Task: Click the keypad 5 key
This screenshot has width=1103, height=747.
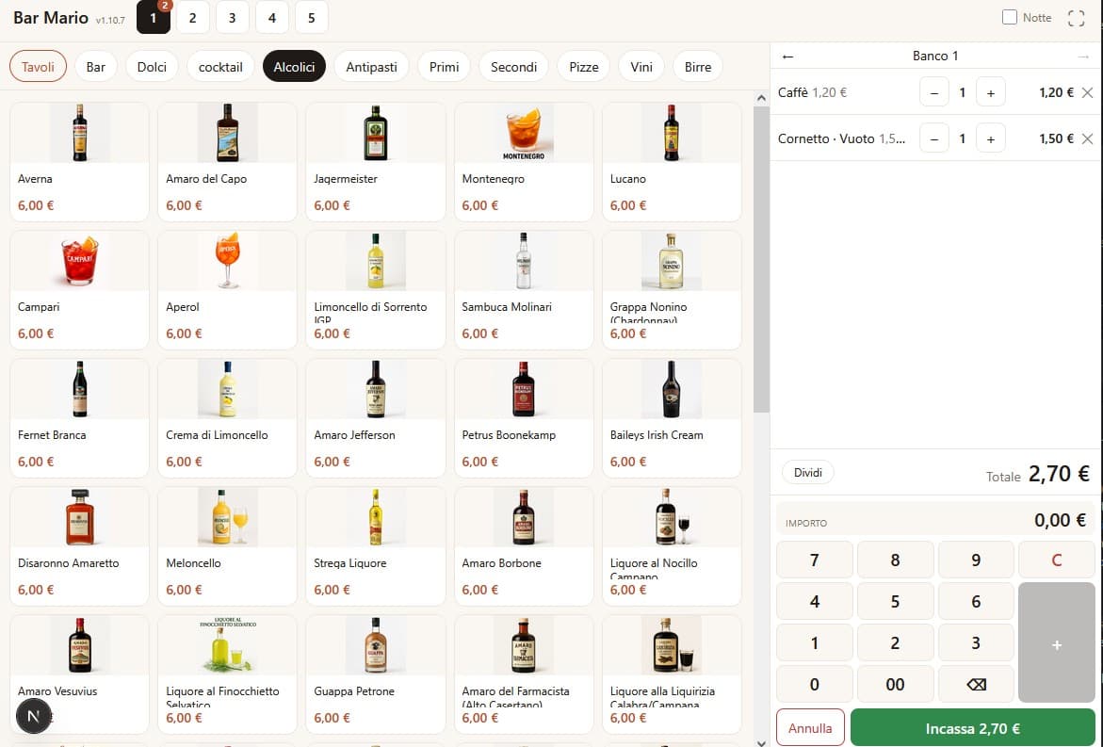Action: point(895,601)
